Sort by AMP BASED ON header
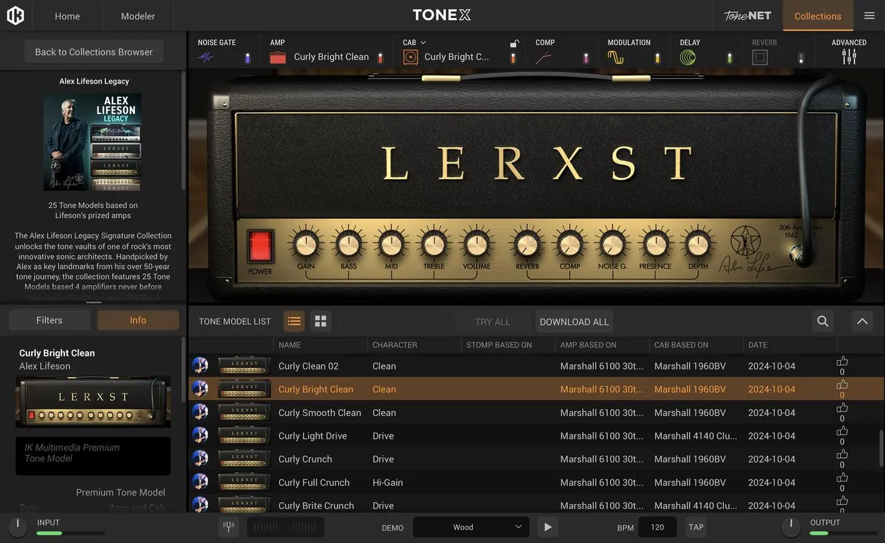 click(x=588, y=345)
